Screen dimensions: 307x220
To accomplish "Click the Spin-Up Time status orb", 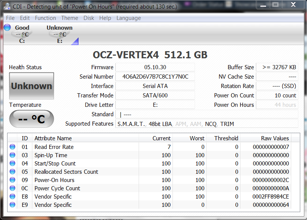I will 13,155.
